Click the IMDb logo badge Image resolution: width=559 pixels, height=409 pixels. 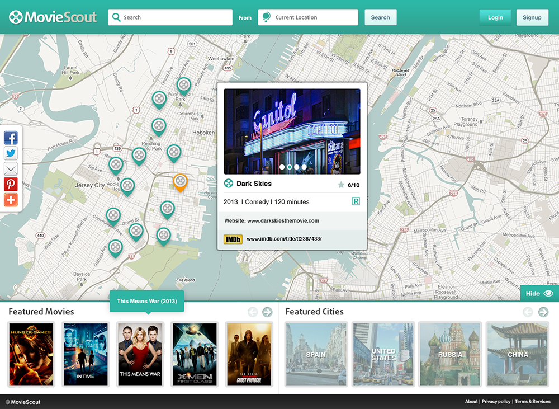233,239
